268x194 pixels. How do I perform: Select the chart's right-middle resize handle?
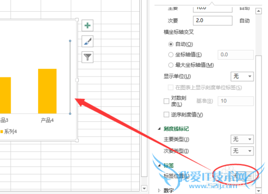77,80
